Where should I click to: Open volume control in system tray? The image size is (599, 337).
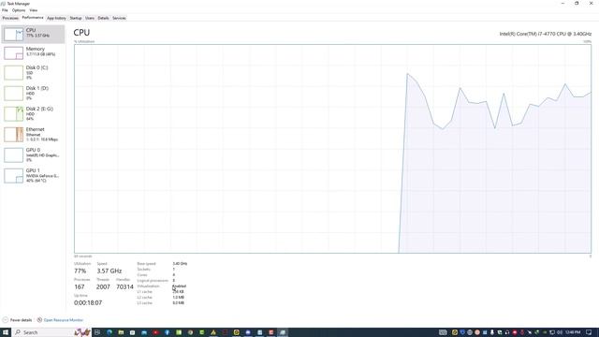(x=560, y=332)
